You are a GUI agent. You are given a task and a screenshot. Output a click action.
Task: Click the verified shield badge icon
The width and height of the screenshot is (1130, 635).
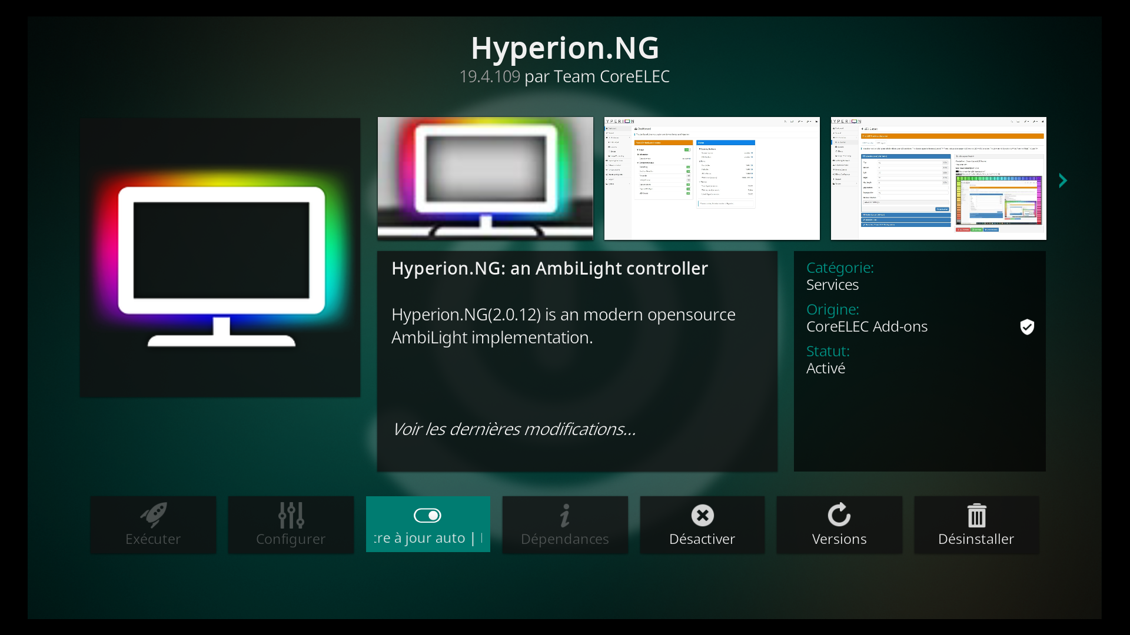click(x=1027, y=327)
